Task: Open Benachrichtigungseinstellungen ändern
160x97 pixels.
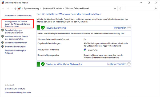Action: (x=14, y=31)
